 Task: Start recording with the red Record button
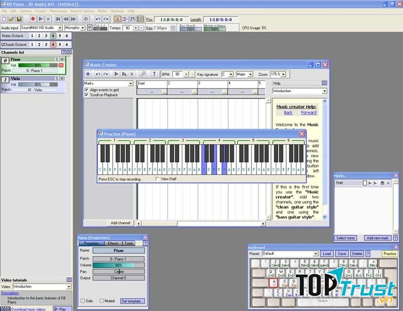(x=33, y=19)
